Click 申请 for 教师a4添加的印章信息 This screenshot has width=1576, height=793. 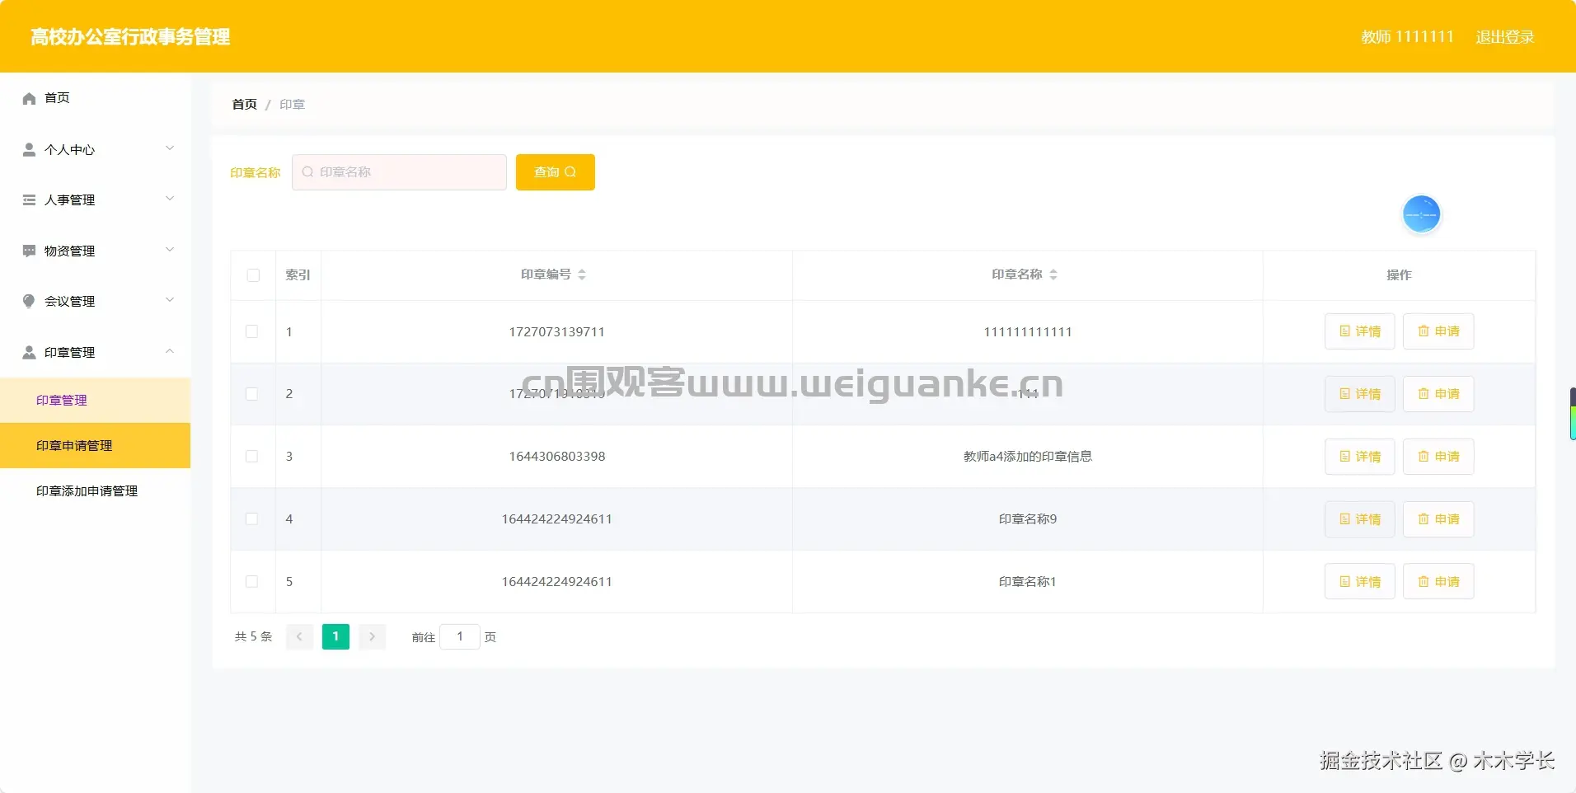tap(1438, 457)
